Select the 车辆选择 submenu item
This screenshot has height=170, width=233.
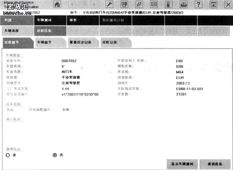click(18, 31)
